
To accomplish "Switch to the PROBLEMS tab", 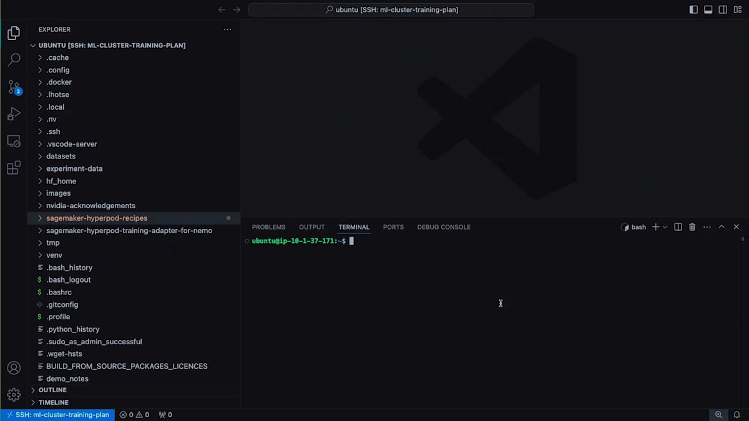I will tap(268, 227).
